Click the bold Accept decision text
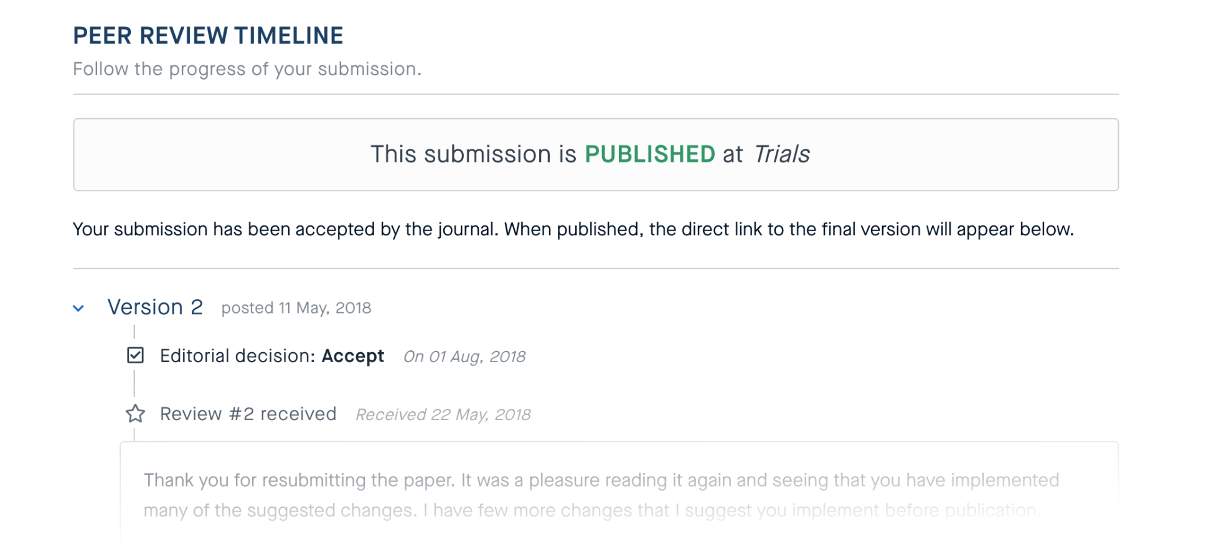This screenshot has height=542, width=1219. pos(352,356)
